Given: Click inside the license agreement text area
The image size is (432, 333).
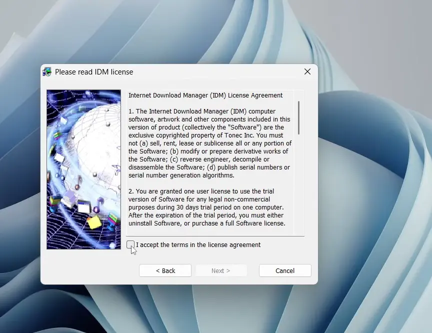Looking at the screenshot, I should [x=210, y=150].
